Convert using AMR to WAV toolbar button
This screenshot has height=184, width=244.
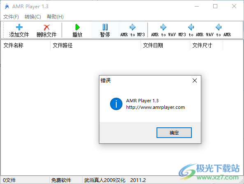[163, 30]
